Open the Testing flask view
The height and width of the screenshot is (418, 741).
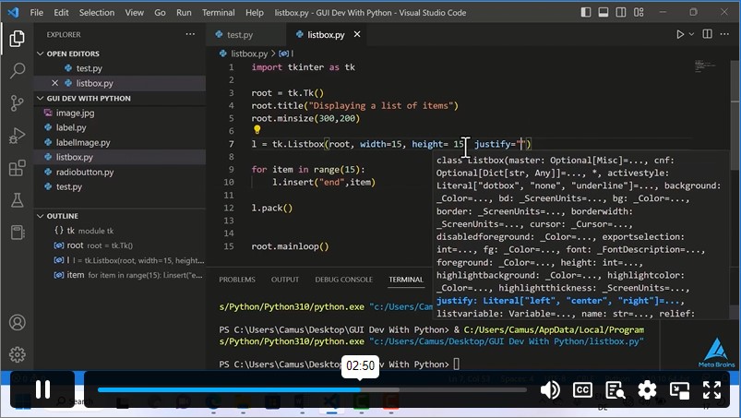coord(17,200)
